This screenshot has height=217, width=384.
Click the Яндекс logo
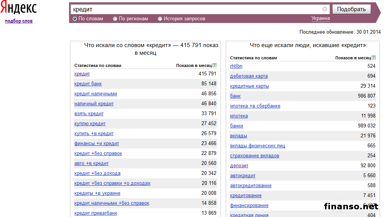click(x=18, y=9)
